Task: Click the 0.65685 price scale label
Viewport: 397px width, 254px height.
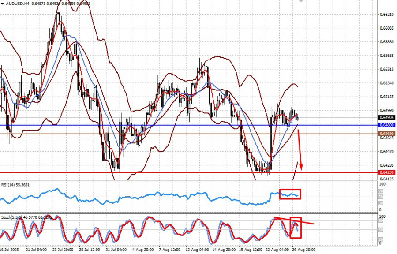Action: click(x=387, y=56)
